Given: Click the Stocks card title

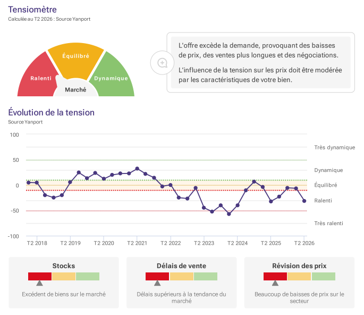Looking at the screenshot, I should click(x=64, y=266).
